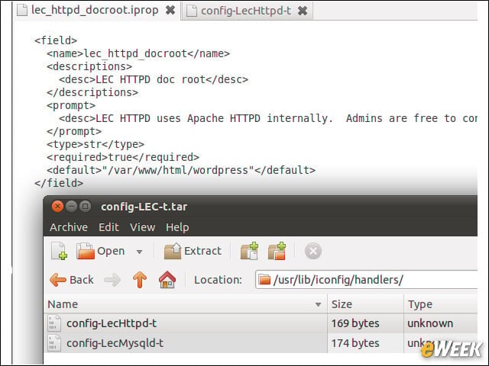Go to archive home folder

[x=167, y=280]
